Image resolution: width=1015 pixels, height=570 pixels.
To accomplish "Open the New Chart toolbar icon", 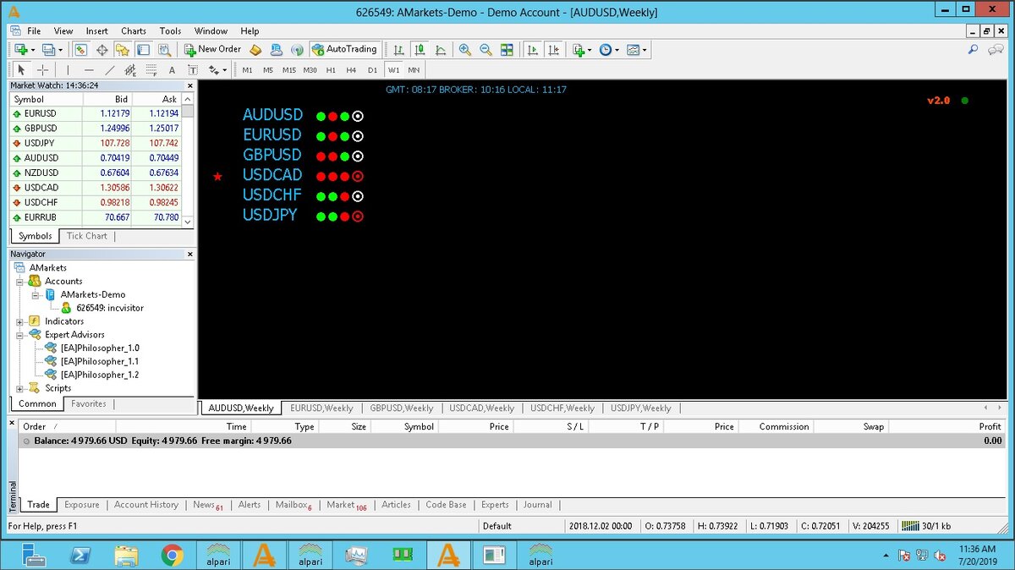I will pos(21,50).
